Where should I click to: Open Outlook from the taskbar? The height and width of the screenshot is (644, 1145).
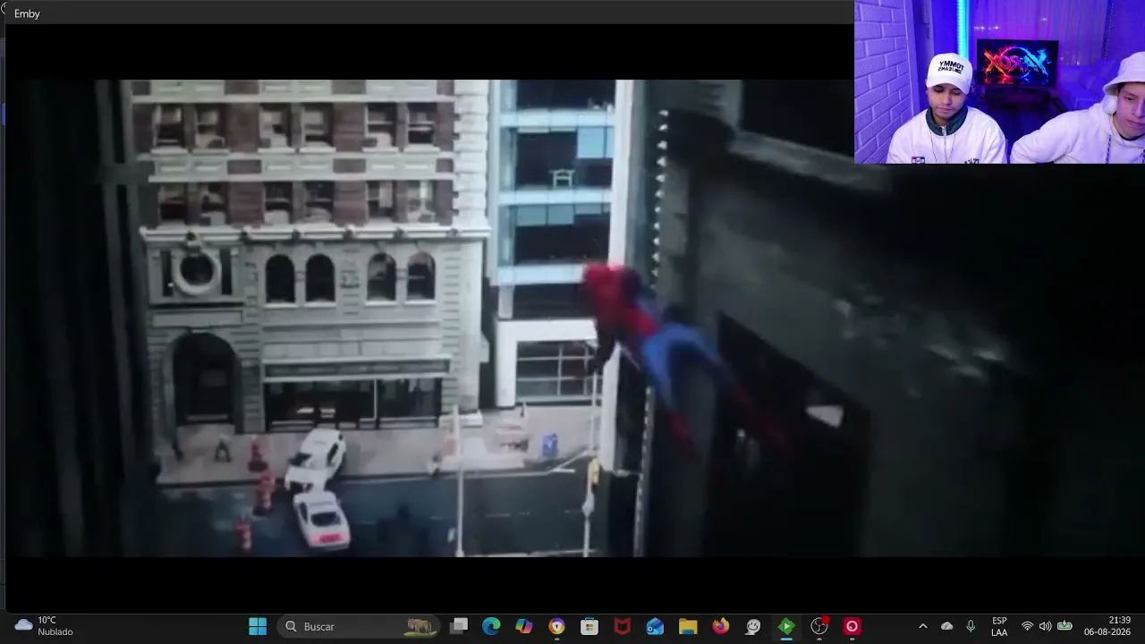(x=655, y=626)
